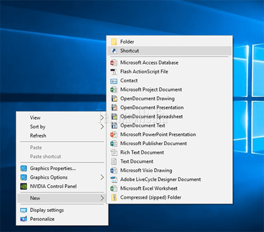Open the Sort by menu entry

pyautogui.click(x=61, y=127)
